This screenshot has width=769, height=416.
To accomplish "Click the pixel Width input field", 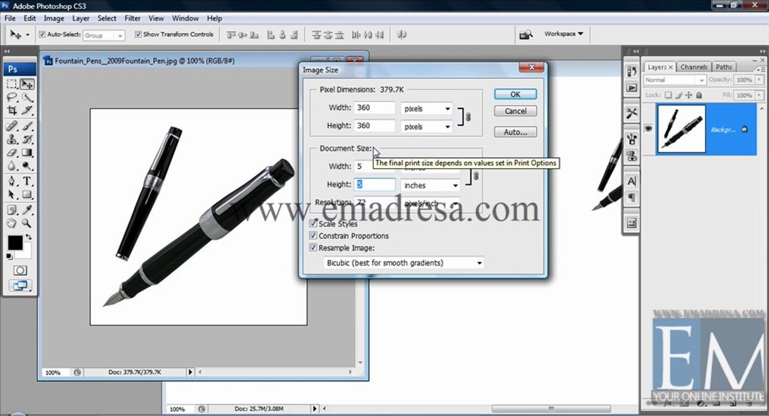I will click(x=374, y=108).
